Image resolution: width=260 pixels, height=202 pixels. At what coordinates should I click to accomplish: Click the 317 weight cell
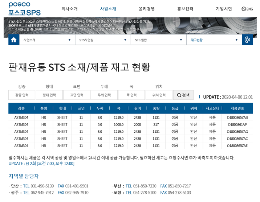pyautogui.click(x=156, y=124)
